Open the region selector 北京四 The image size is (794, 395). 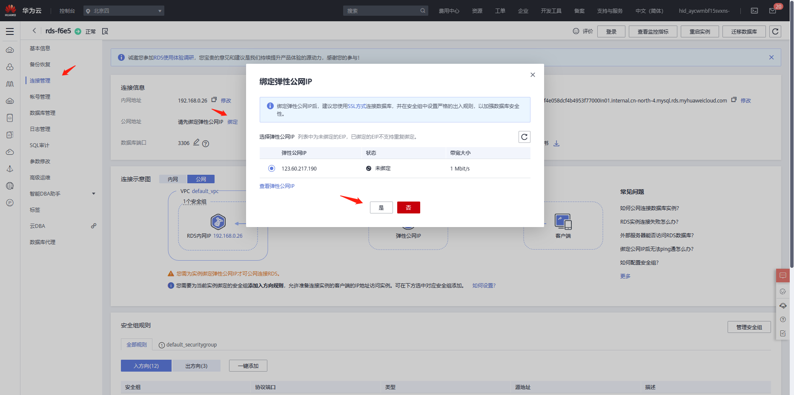coord(124,11)
